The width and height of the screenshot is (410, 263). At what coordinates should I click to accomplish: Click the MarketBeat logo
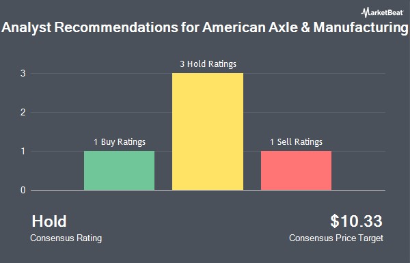point(382,12)
